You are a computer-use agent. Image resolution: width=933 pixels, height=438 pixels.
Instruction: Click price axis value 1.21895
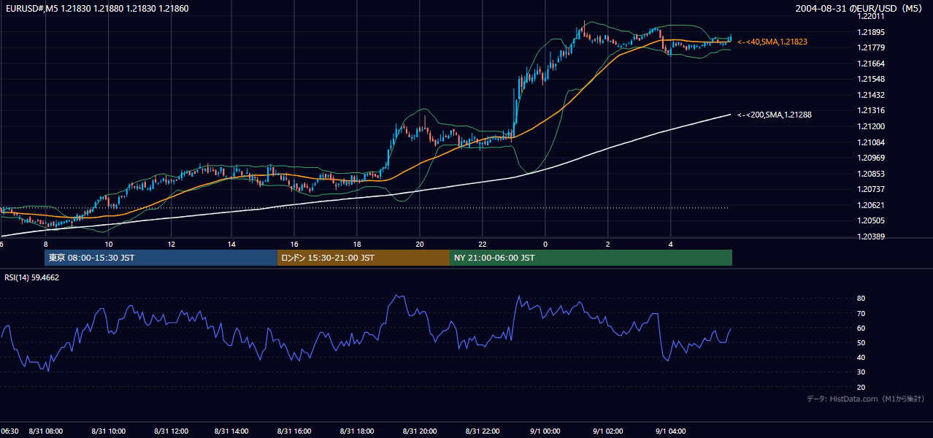tap(870, 32)
